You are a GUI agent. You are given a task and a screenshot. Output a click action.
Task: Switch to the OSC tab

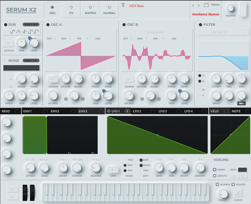click(52, 10)
